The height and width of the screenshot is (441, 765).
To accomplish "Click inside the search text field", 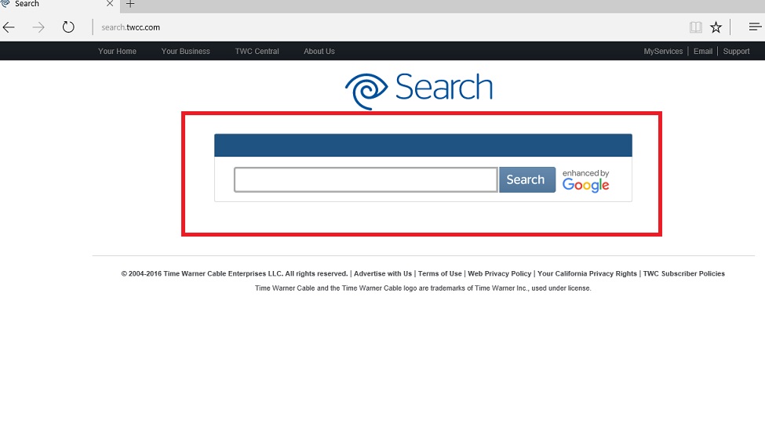I will tap(366, 180).
